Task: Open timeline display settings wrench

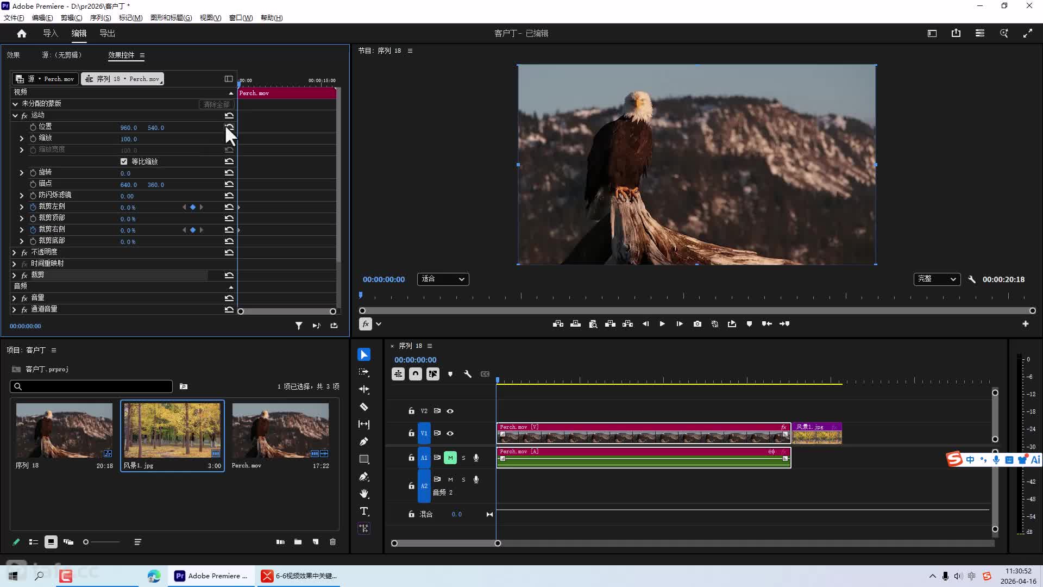Action: 468,374
